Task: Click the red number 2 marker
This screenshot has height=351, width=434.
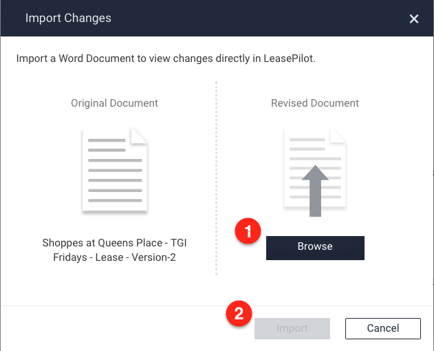Action: 238,315
